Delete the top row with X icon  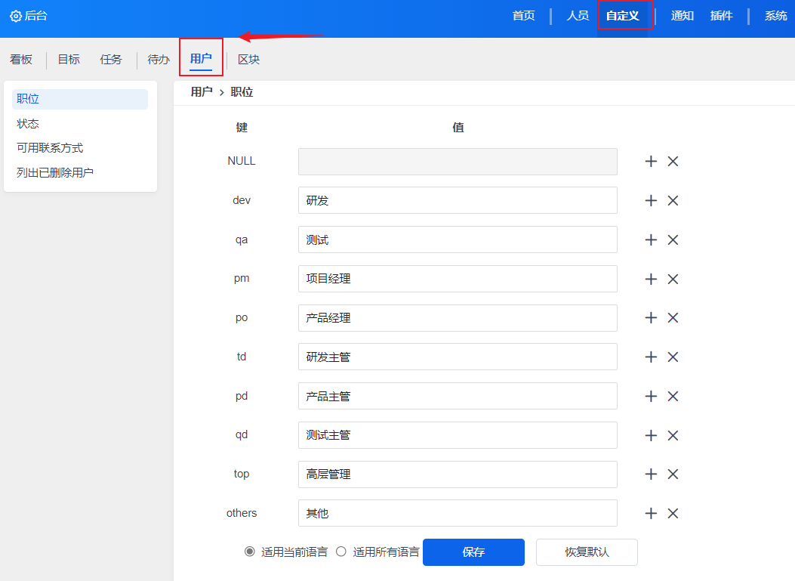pyautogui.click(x=673, y=474)
